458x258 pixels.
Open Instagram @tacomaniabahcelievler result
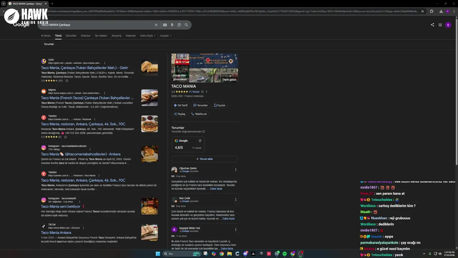[x=81, y=154]
